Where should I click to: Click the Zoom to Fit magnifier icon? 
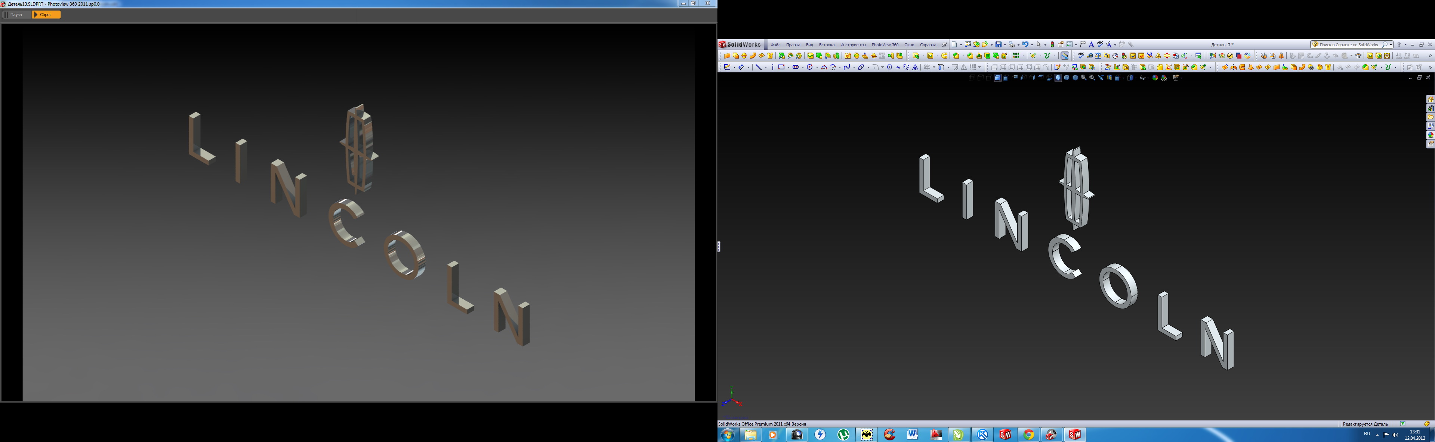click(x=1083, y=78)
